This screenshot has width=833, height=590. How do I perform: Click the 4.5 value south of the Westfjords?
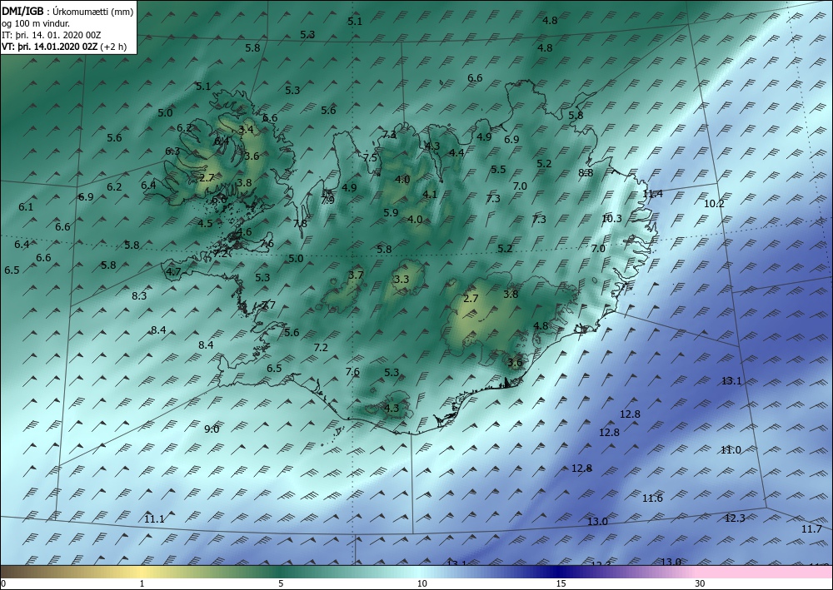tap(205, 223)
